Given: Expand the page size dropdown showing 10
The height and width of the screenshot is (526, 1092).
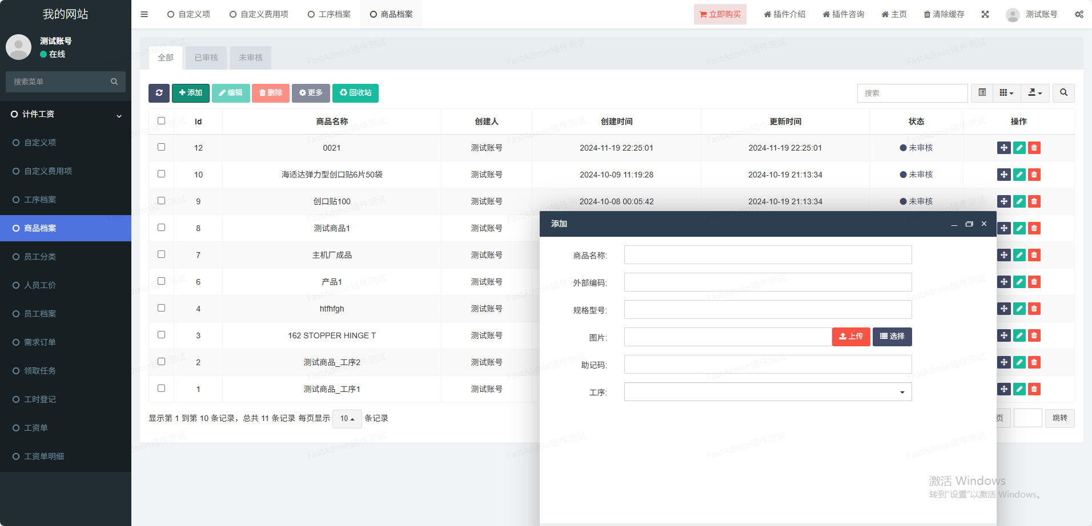Looking at the screenshot, I should tap(347, 419).
